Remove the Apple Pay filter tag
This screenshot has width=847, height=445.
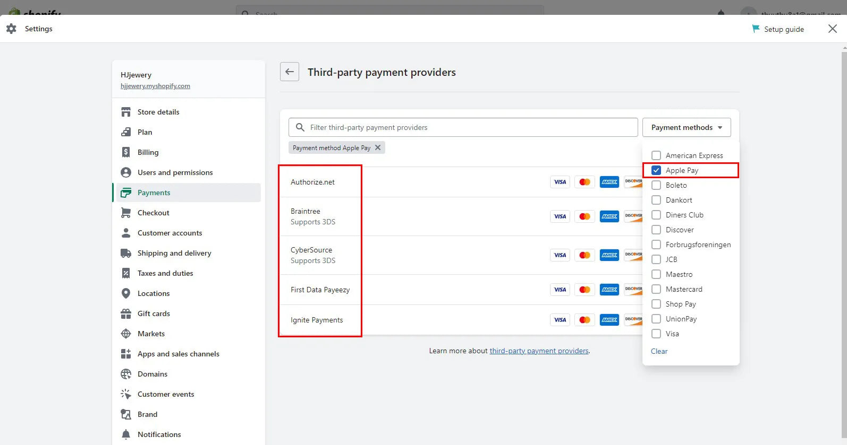click(x=378, y=147)
